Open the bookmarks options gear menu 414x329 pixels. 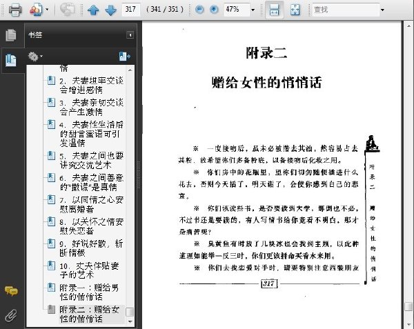pyautogui.click(x=35, y=57)
